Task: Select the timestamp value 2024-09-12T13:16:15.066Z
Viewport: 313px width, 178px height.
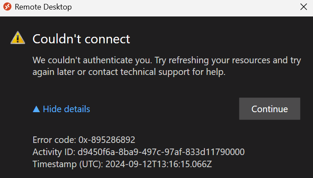Action: [159, 164]
